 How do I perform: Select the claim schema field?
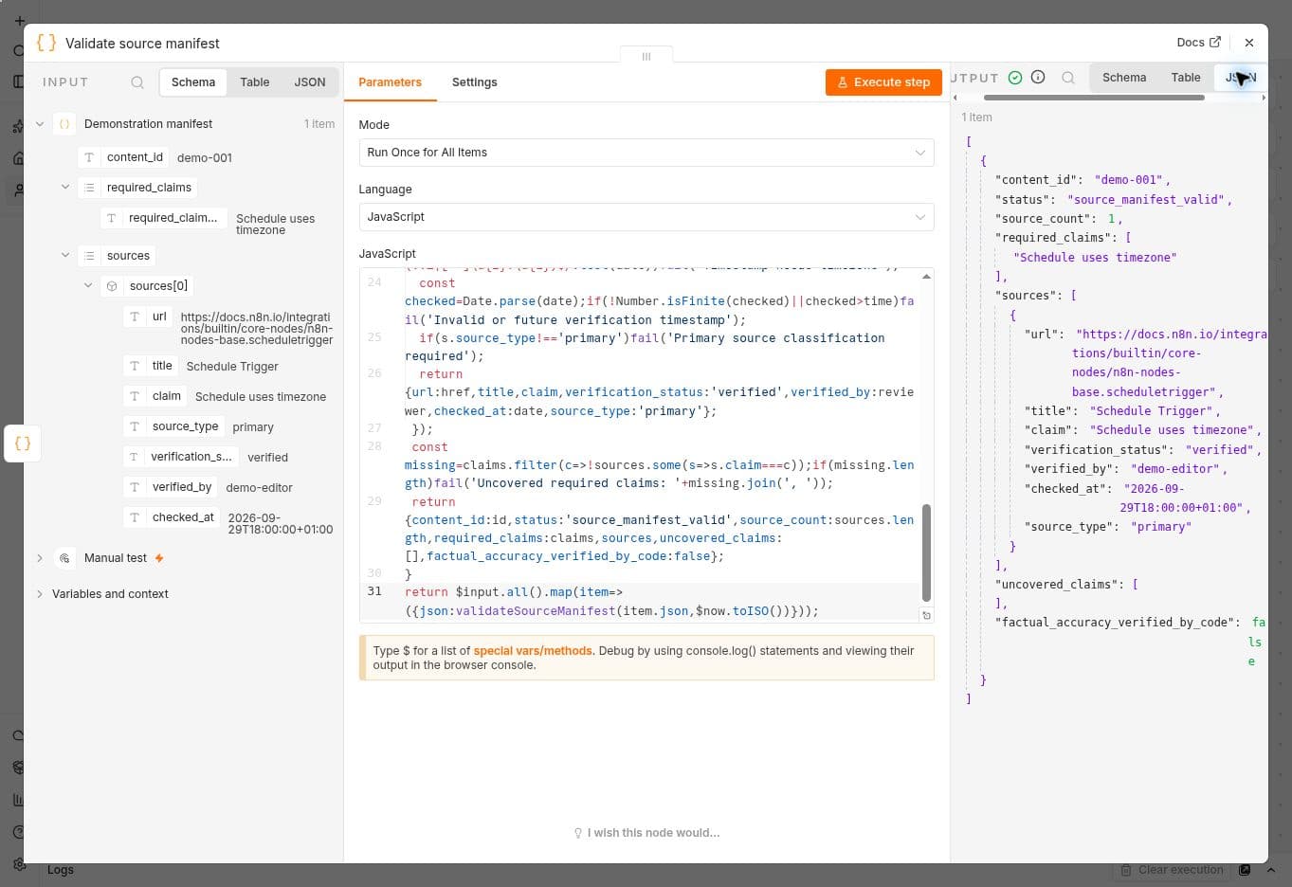(x=155, y=396)
